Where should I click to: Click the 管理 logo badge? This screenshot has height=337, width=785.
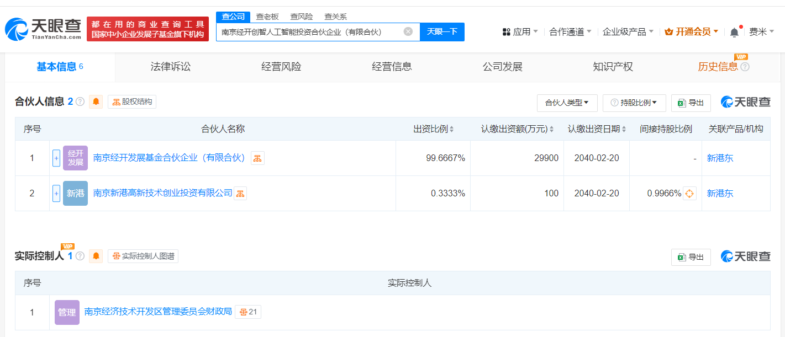67,313
